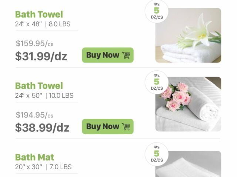Click the $194.95/cs case price
Screen dimensions: 237x177
(x=34, y=115)
